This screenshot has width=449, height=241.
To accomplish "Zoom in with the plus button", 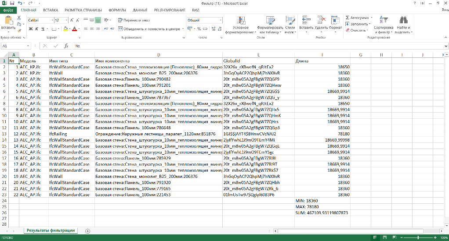I will click(x=435, y=237).
